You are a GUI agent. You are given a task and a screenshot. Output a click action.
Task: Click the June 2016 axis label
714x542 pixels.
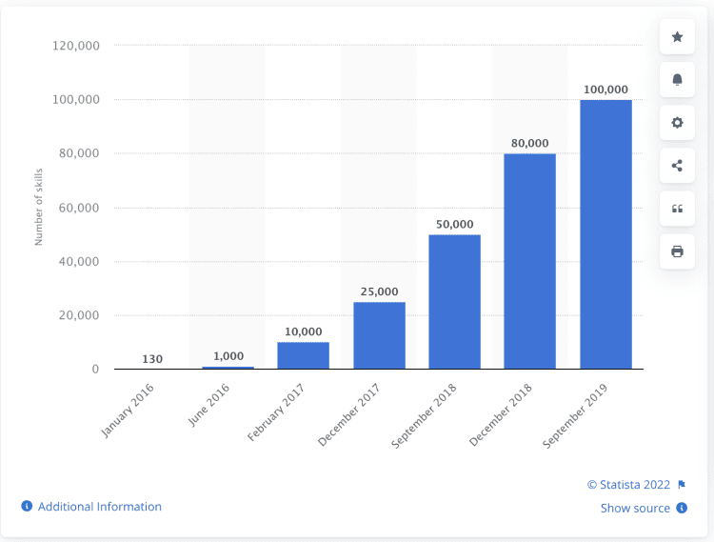pyautogui.click(x=208, y=405)
